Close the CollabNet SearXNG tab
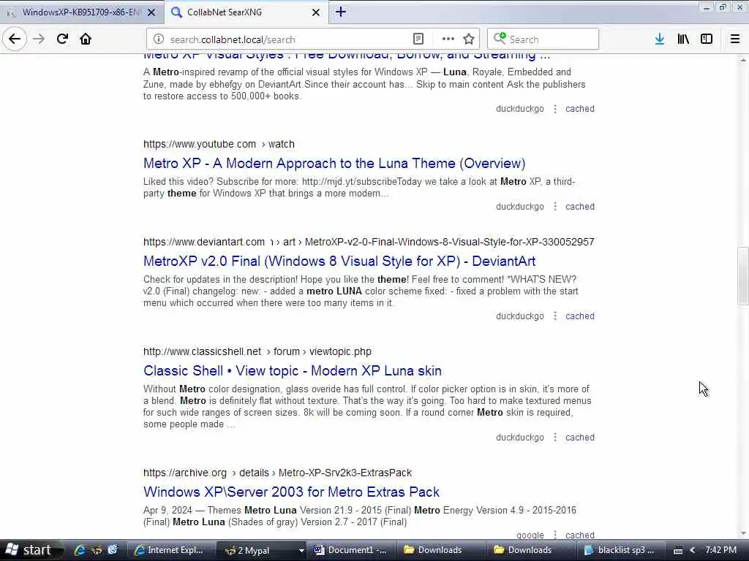 [316, 12]
